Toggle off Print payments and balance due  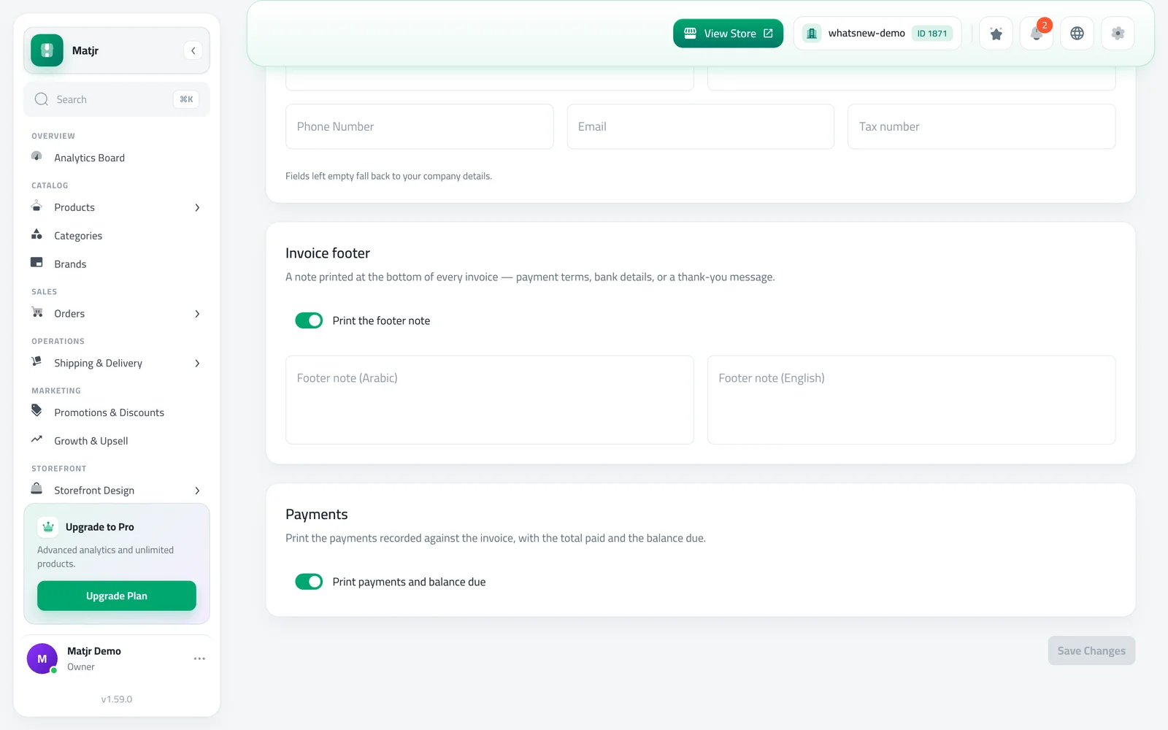click(x=309, y=582)
